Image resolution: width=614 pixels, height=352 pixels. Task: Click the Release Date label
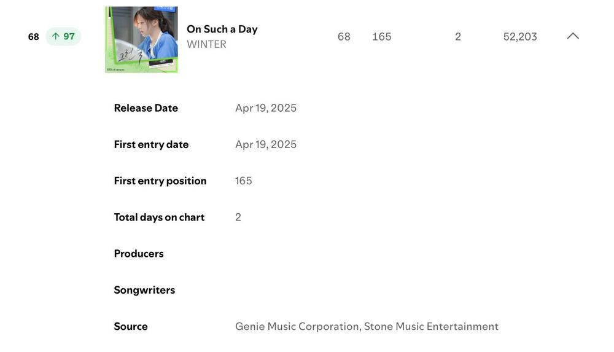pos(146,108)
